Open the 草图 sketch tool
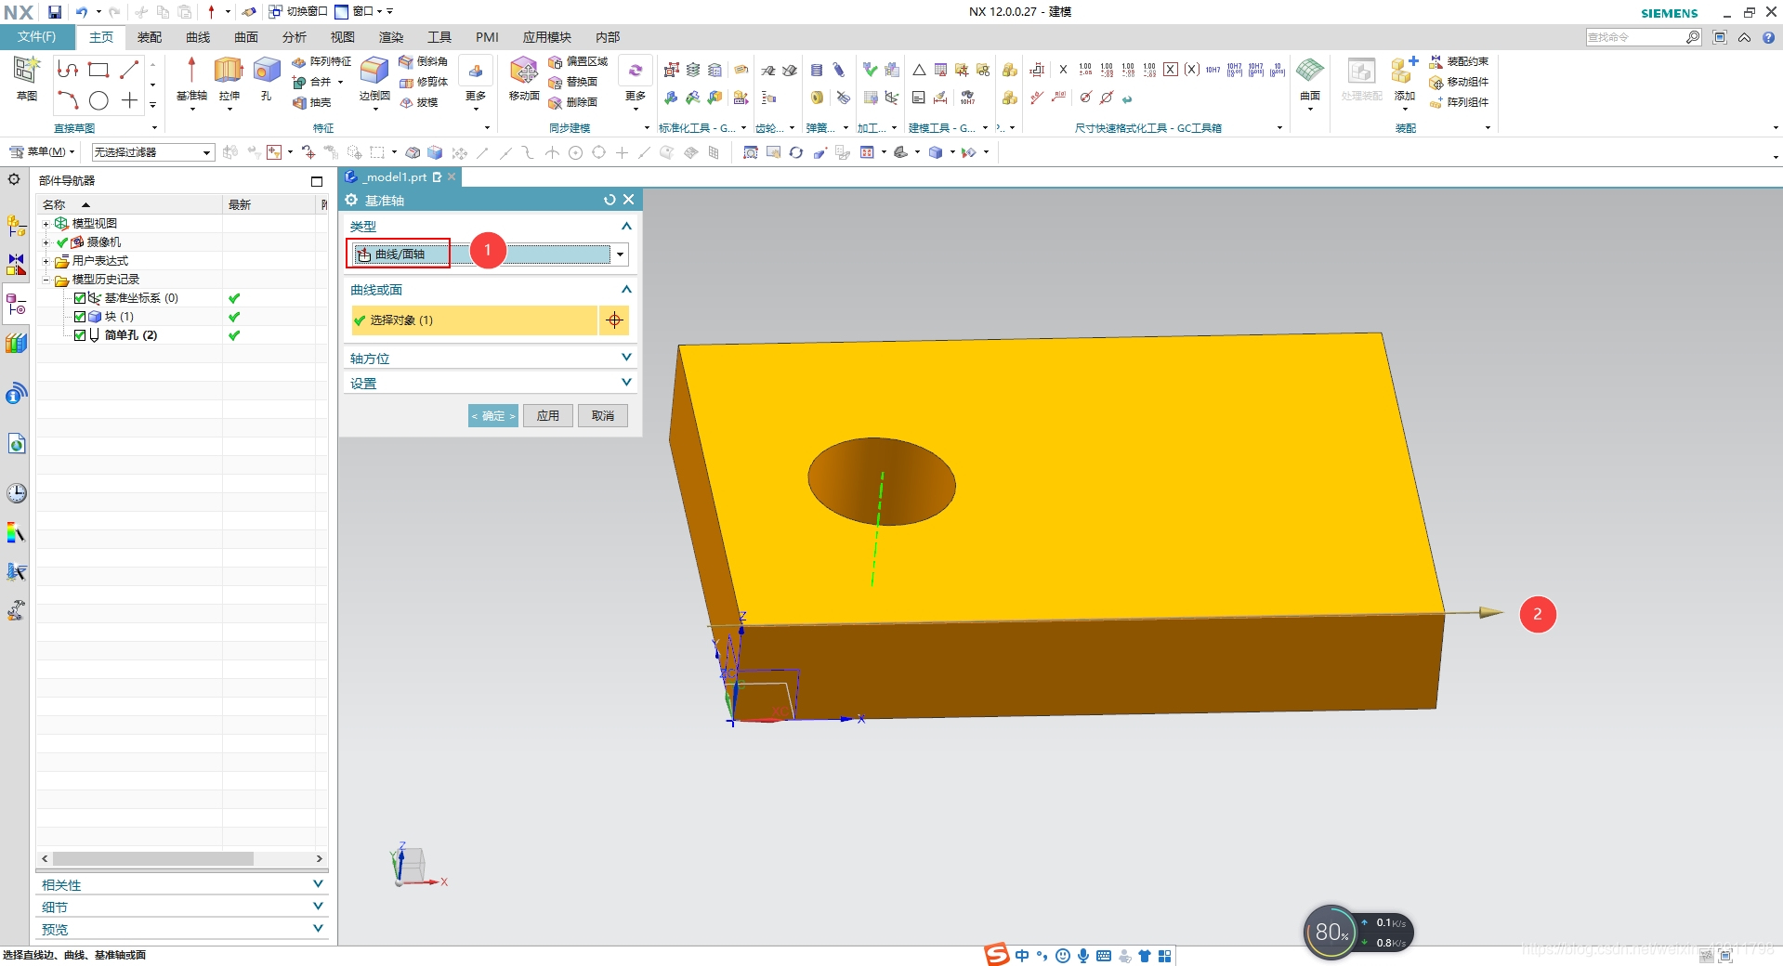1783x966 pixels. (26, 78)
